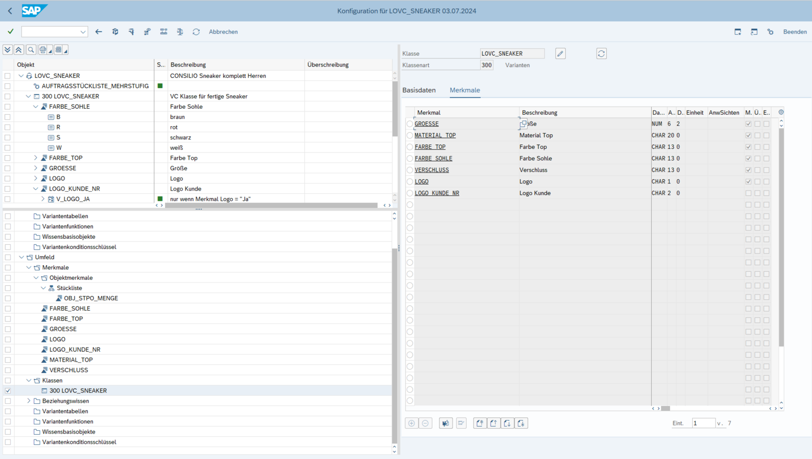Viewport: 812px width, 459px height.
Task: Tick the checkbox for LOVC_SNEAKER root row
Action: [x=8, y=76]
